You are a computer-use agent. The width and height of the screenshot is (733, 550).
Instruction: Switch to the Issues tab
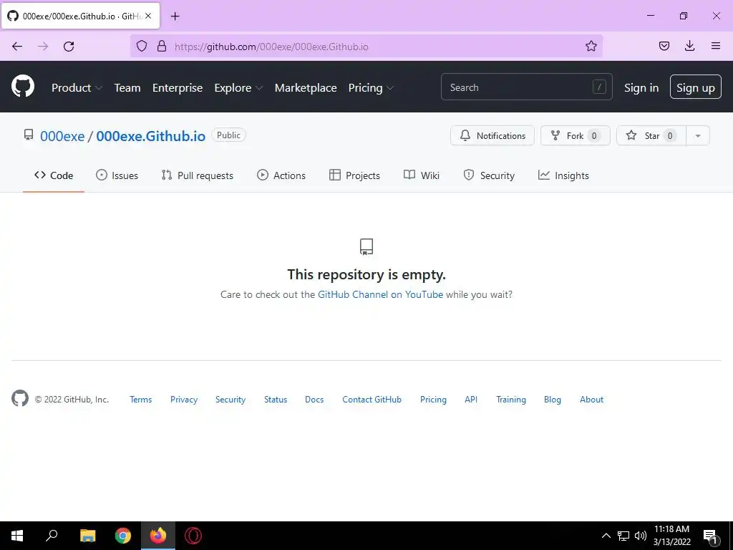coord(117,175)
